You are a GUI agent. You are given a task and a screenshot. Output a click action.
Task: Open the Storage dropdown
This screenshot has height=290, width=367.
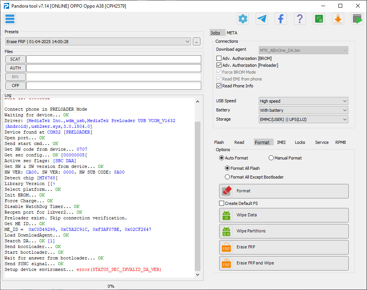303,119
